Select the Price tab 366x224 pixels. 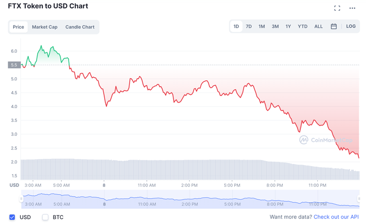tap(19, 27)
